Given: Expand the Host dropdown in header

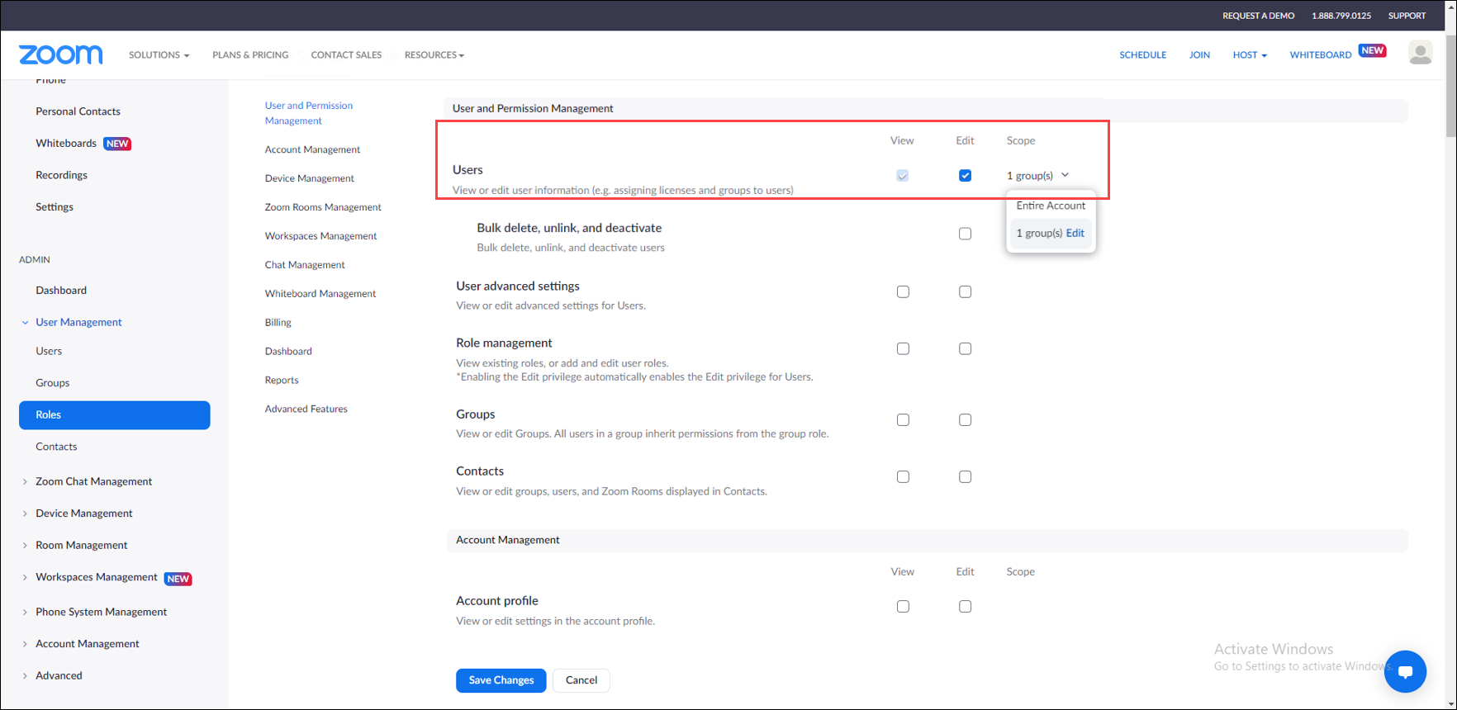Looking at the screenshot, I should (1249, 55).
